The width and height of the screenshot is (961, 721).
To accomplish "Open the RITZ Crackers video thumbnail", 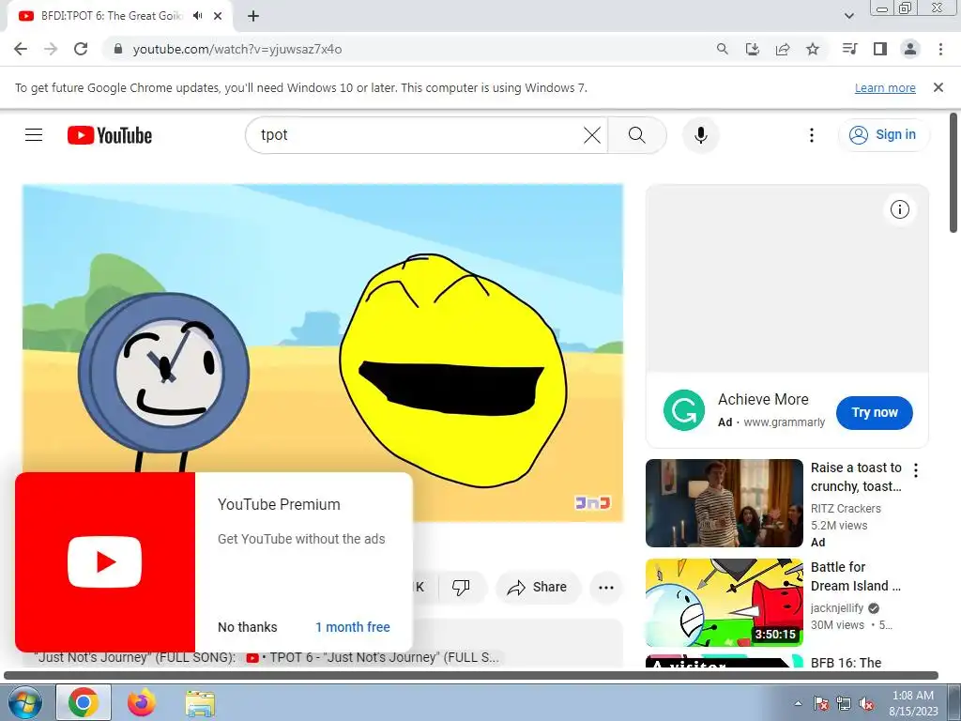I will coord(724,503).
